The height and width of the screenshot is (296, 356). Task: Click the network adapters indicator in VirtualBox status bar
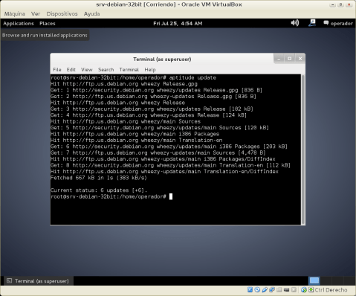272,289
